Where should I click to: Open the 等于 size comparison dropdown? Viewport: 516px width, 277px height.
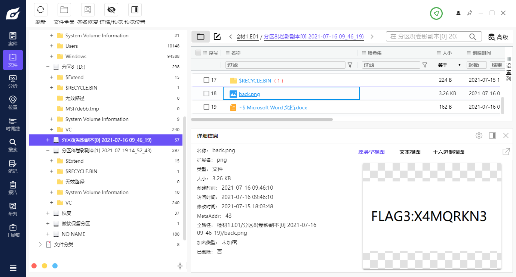click(x=449, y=65)
